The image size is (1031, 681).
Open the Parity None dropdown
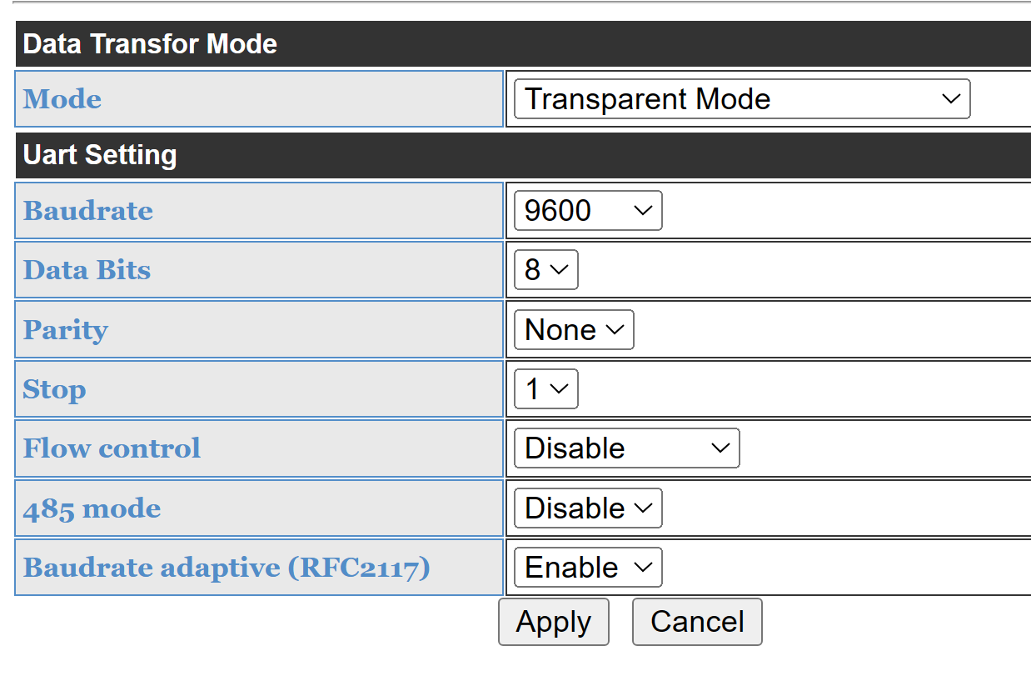(574, 330)
